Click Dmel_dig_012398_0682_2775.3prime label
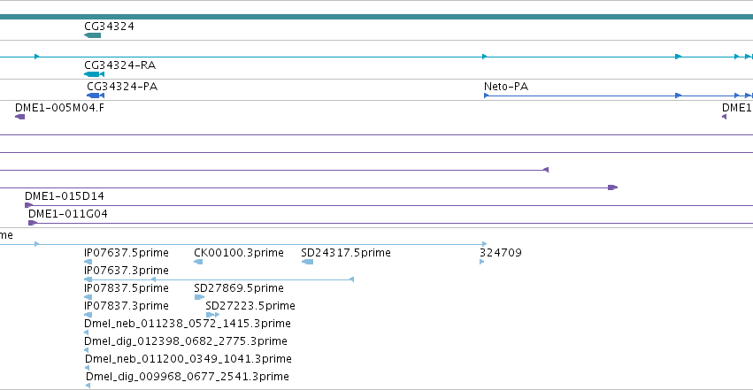753x390 pixels. (185, 341)
